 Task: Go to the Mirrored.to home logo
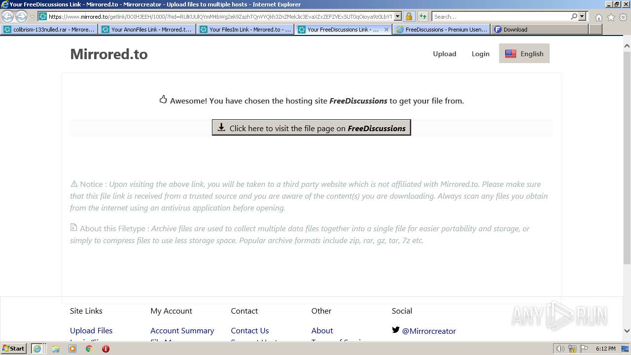[109, 54]
